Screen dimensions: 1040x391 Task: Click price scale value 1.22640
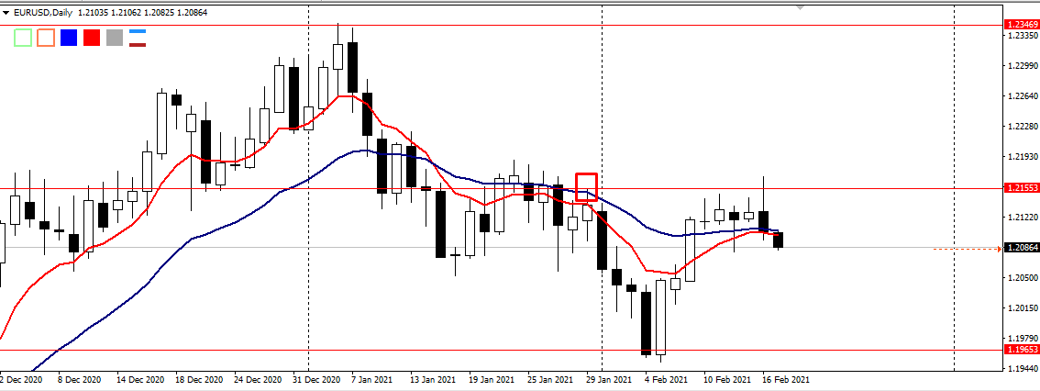1022,96
